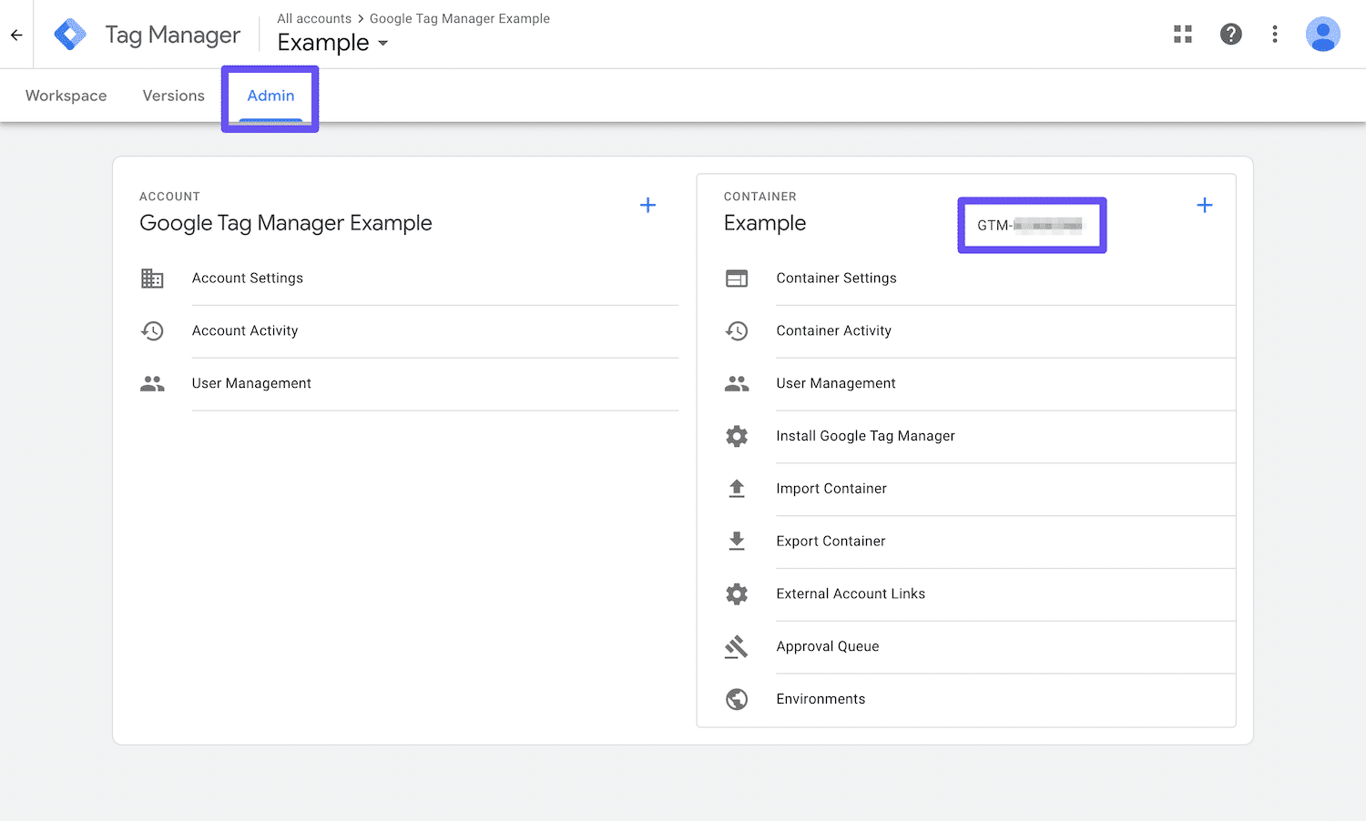1366x821 pixels.
Task: Open External Account Links
Action: click(850, 593)
